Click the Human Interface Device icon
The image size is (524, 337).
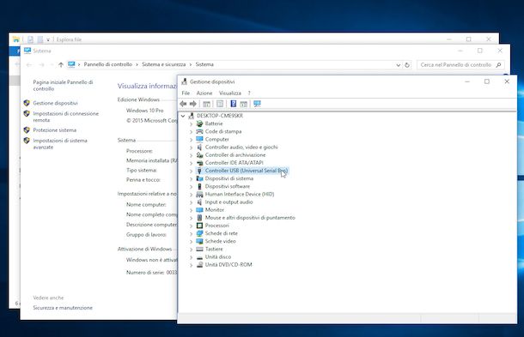[x=199, y=194]
